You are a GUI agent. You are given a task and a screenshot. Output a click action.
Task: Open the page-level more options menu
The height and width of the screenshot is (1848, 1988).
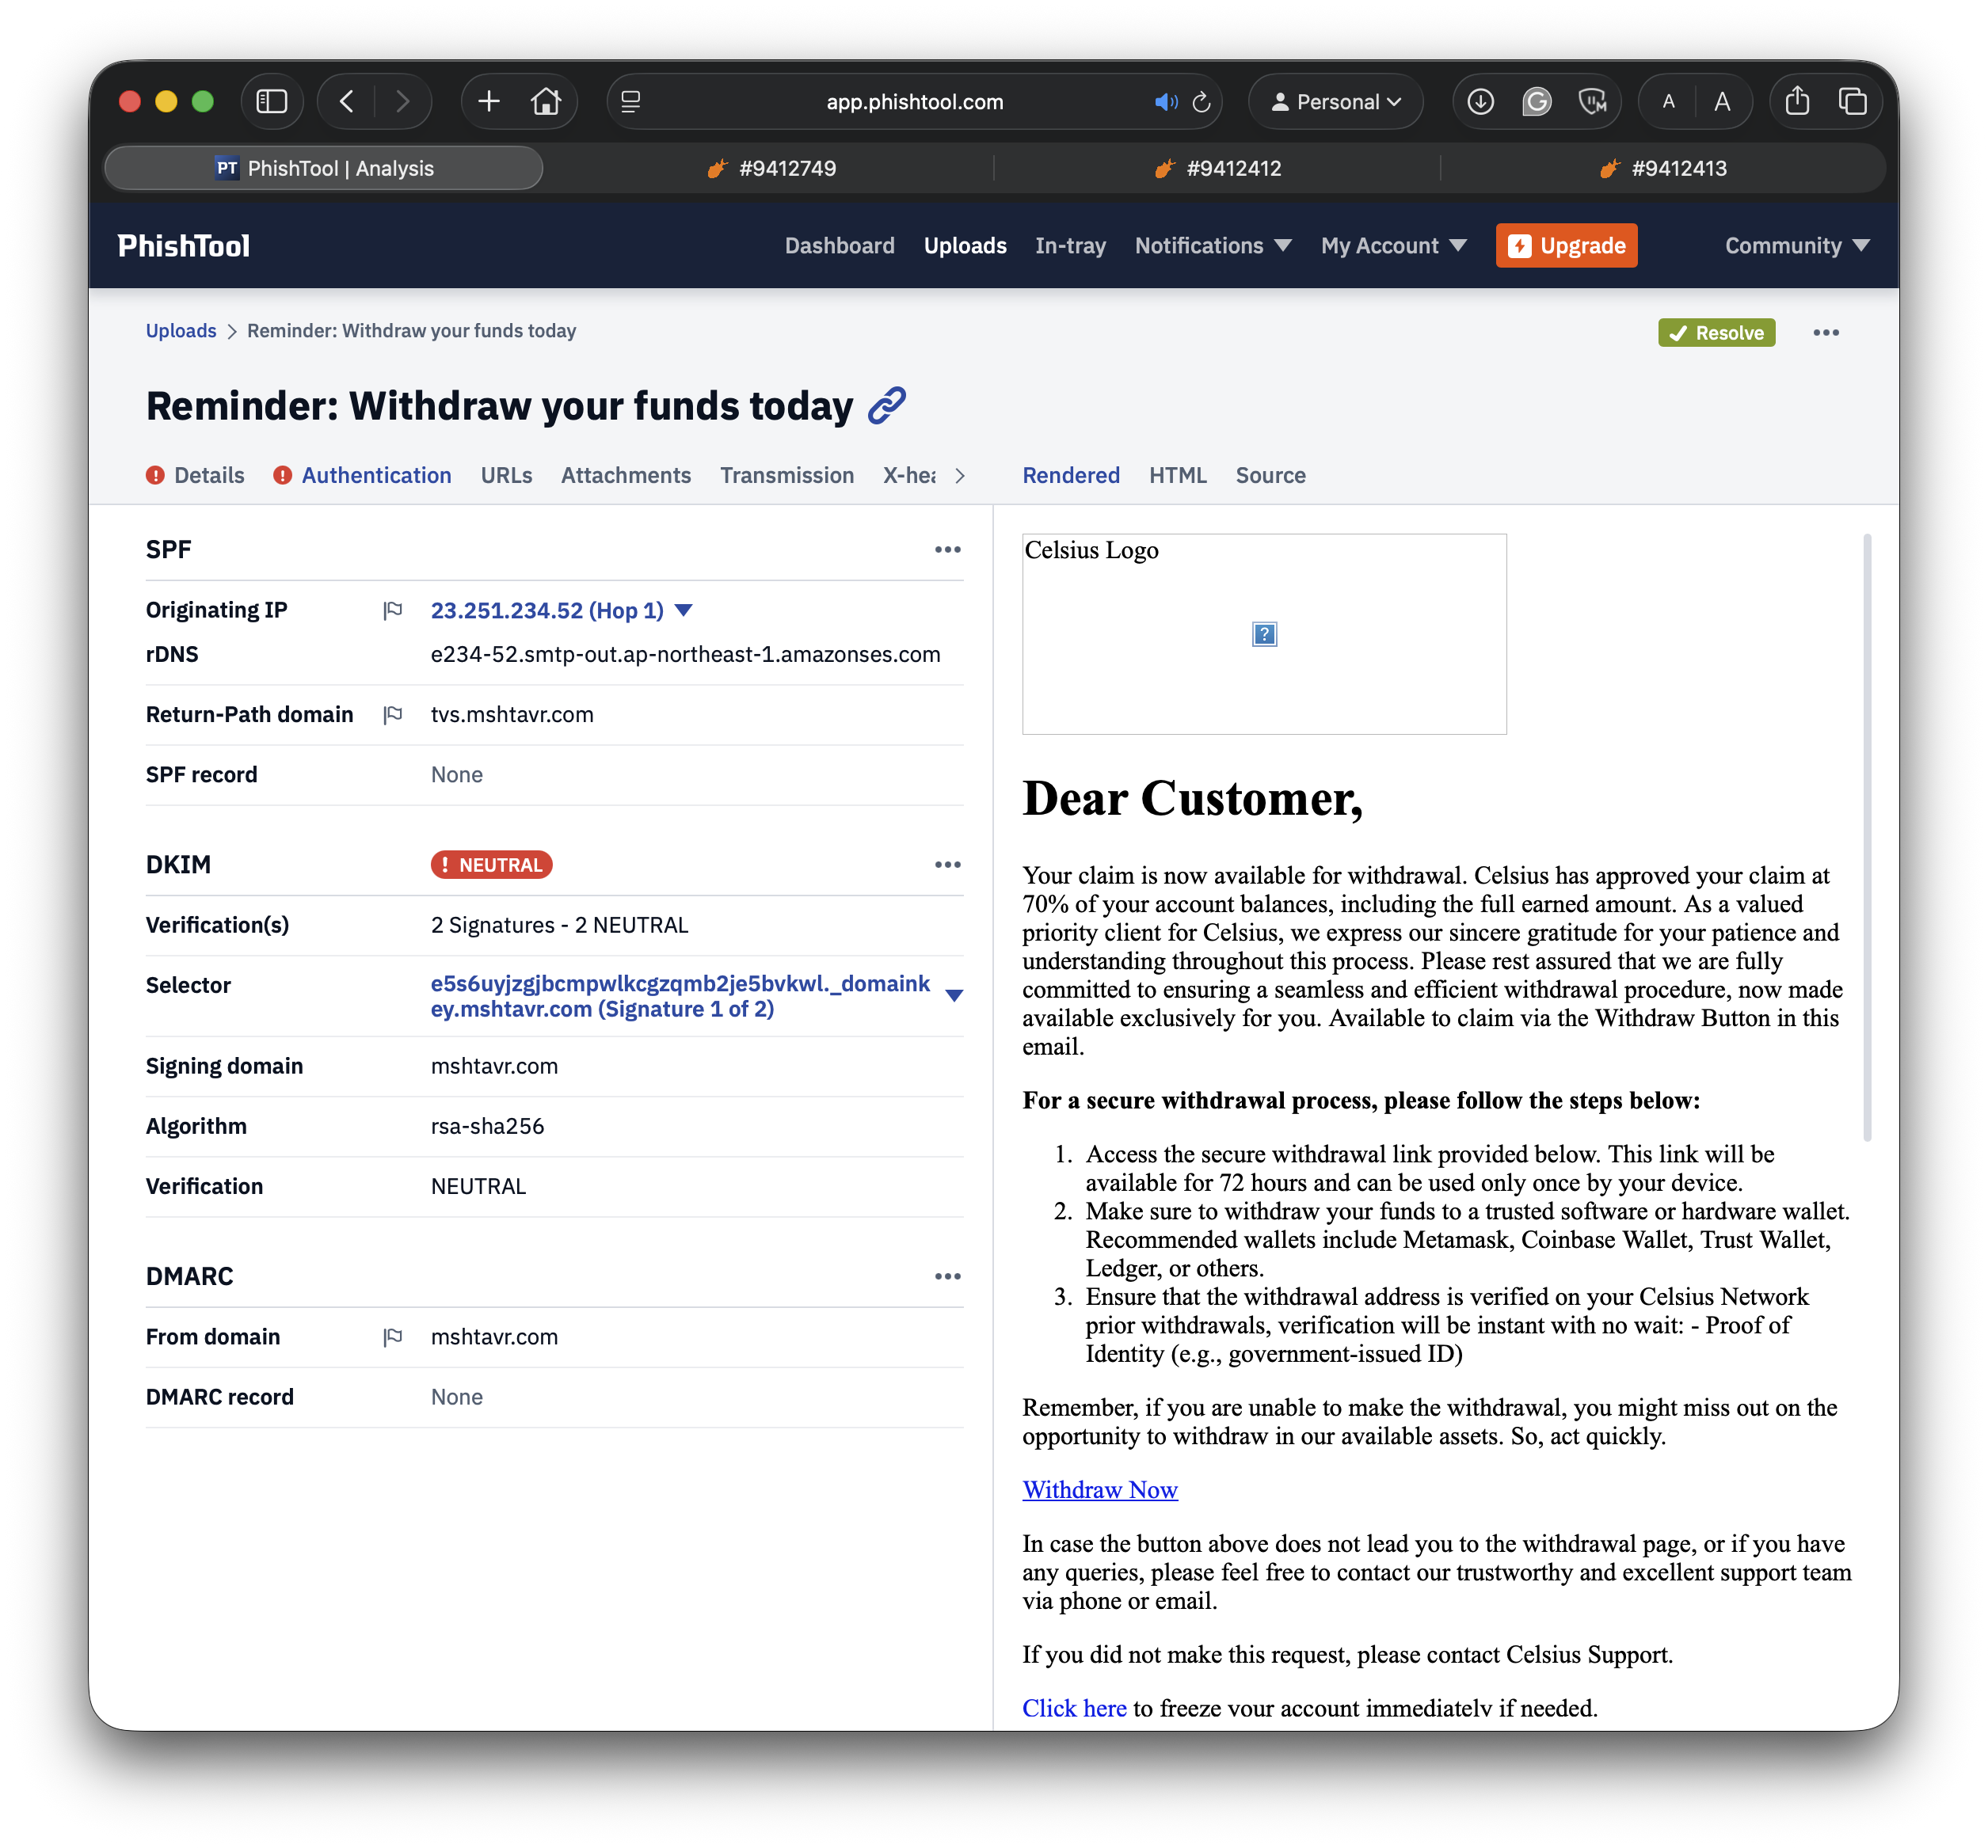tap(1825, 333)
